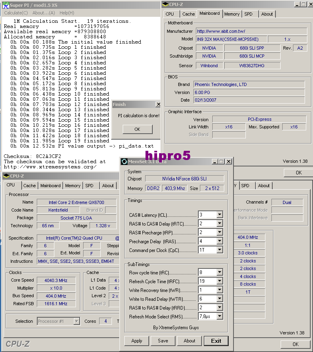Open the RAS# to CAS# Delay dropdown
The height and width of the screenshot is (352, 313).
220,223
